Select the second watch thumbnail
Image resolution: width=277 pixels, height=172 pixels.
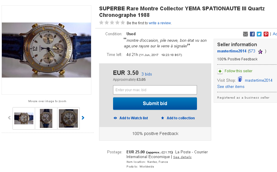46,118
